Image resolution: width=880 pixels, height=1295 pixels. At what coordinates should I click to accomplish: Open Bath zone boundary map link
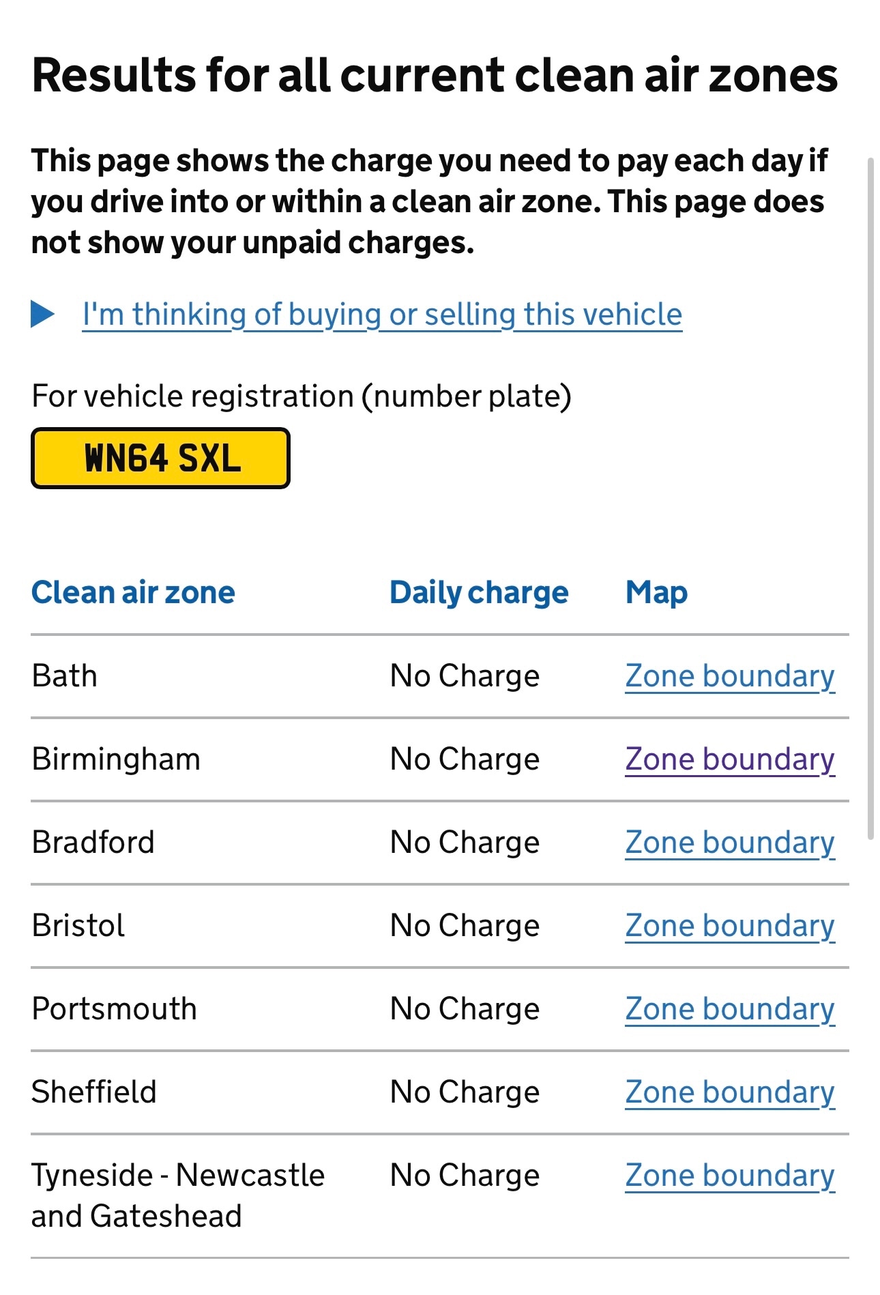(729, 676)
